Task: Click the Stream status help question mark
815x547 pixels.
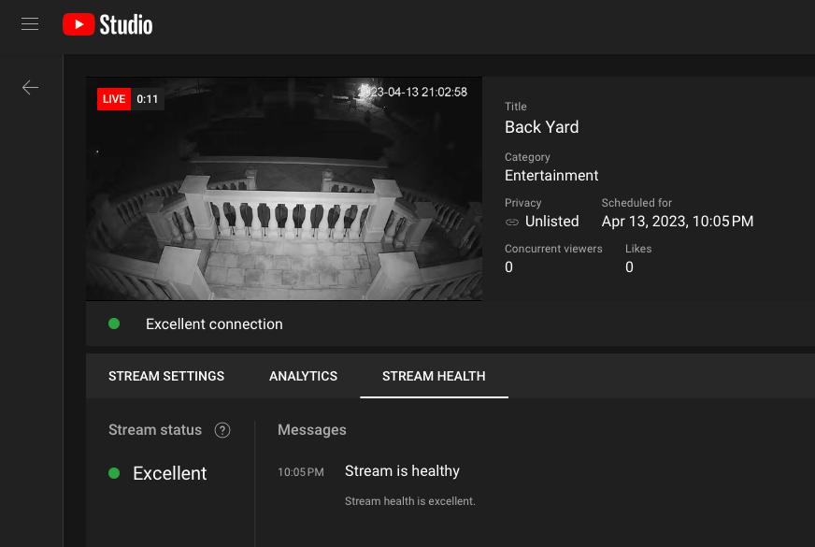Action: (222, 430)
